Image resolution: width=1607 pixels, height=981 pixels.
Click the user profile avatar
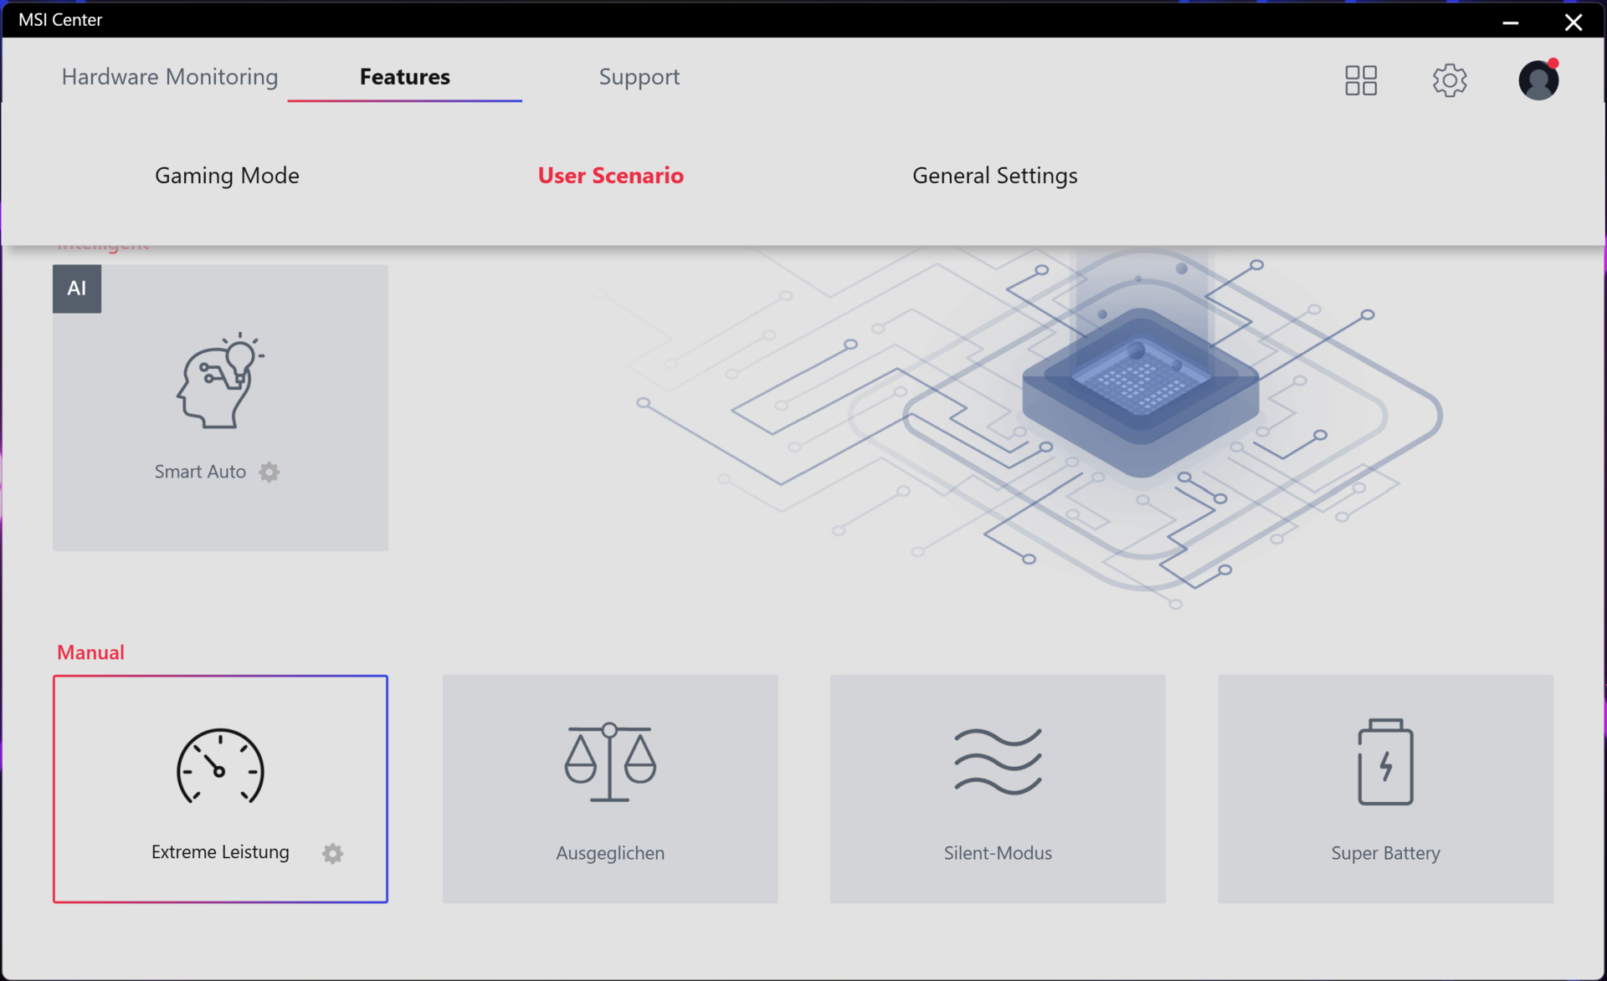point(1538,80)
